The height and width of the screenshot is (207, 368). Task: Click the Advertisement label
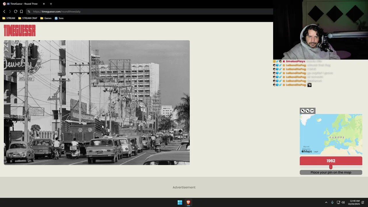(x=184, y=187)
